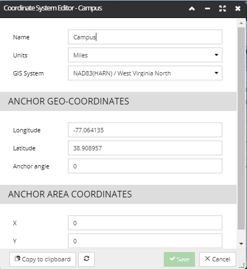
Task: Click the refresh arrows icon button
Action: pos(87,259)
